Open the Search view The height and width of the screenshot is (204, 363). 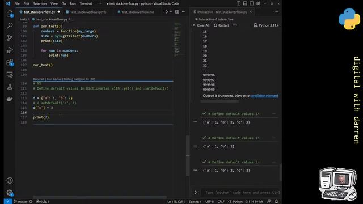tap(10, 25)
